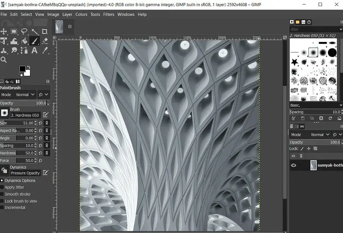Select the Text tool

tap(35, 51)
